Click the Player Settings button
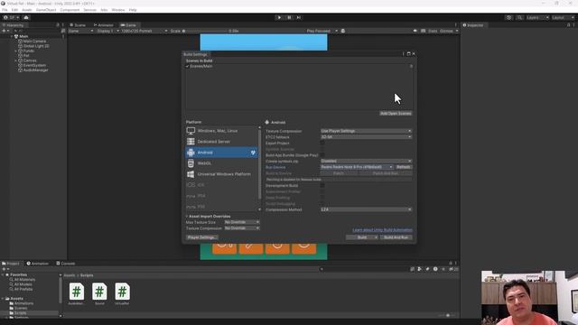Viewport: 578px width, 325px height. (x=201, y=237)
